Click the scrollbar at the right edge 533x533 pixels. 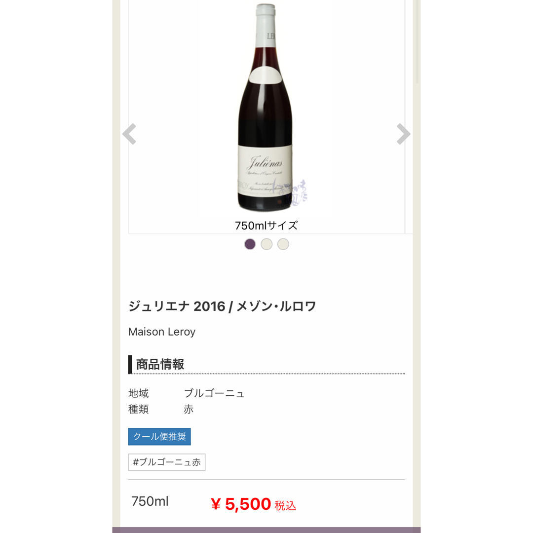[x=417, y=41]
